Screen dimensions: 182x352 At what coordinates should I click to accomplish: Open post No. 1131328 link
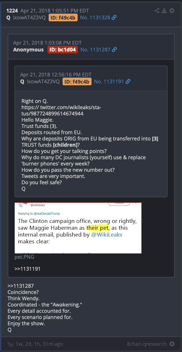(x=95, y=18)
